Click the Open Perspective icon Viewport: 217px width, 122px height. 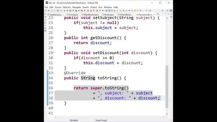(167, 11)
